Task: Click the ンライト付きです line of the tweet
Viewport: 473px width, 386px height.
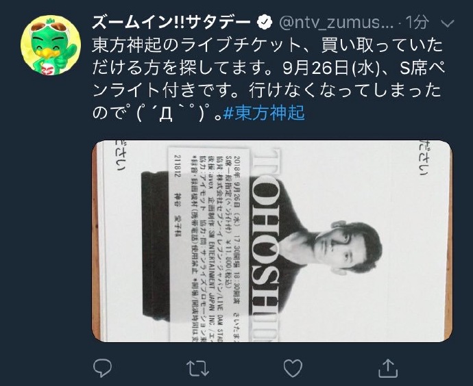Action: [x=266, y=90]
